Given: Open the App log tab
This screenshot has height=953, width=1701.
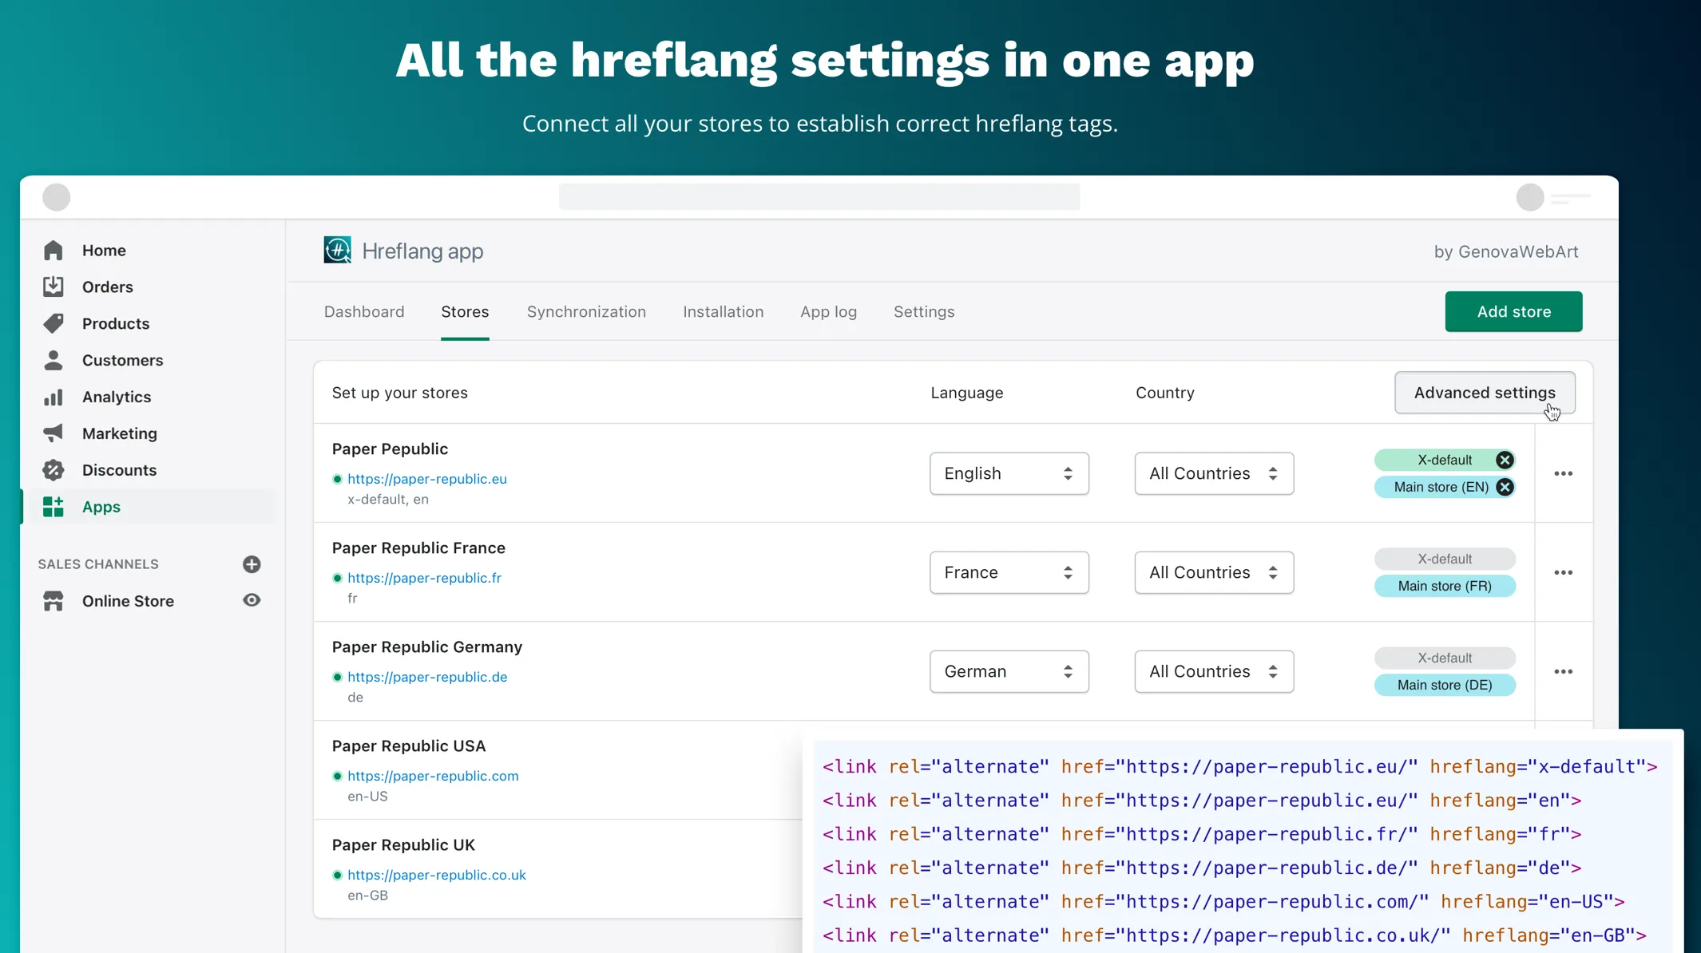Looking at the screenshot, I should pos(828,311).
